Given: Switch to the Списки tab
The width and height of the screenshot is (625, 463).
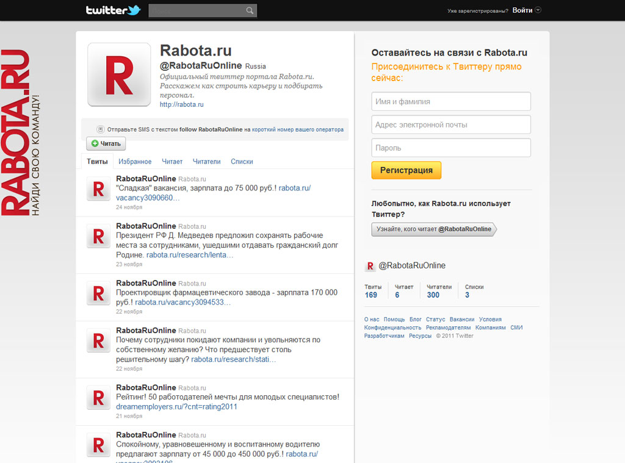Looking at the screenshot, I should (x=242, y=161).
